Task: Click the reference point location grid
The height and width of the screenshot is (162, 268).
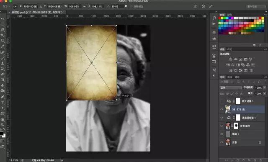Action: coord(15,7)
